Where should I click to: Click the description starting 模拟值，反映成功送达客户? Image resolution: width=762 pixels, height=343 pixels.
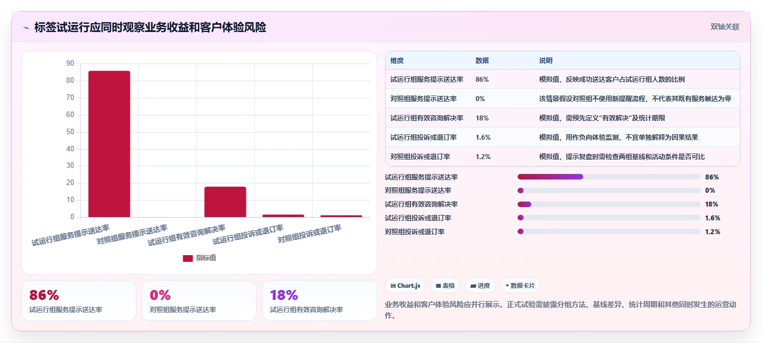(612, 79)
